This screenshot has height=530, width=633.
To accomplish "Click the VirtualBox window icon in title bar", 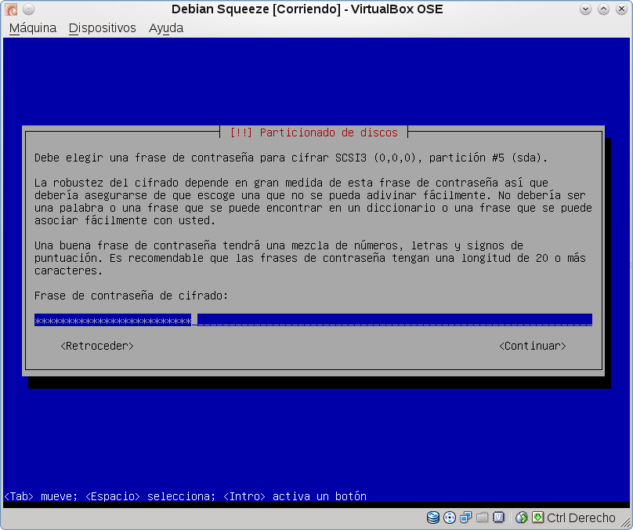I will tap(11, 9).
